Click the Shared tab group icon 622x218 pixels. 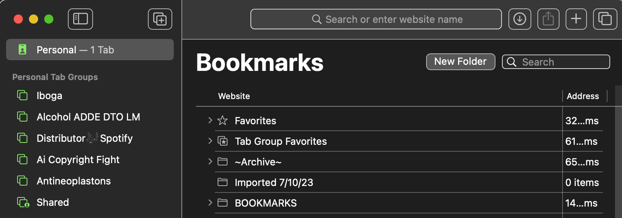[23, 202]
